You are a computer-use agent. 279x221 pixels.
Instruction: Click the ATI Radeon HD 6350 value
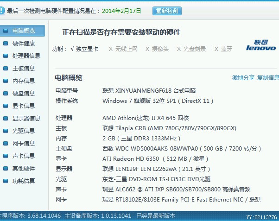155,159
